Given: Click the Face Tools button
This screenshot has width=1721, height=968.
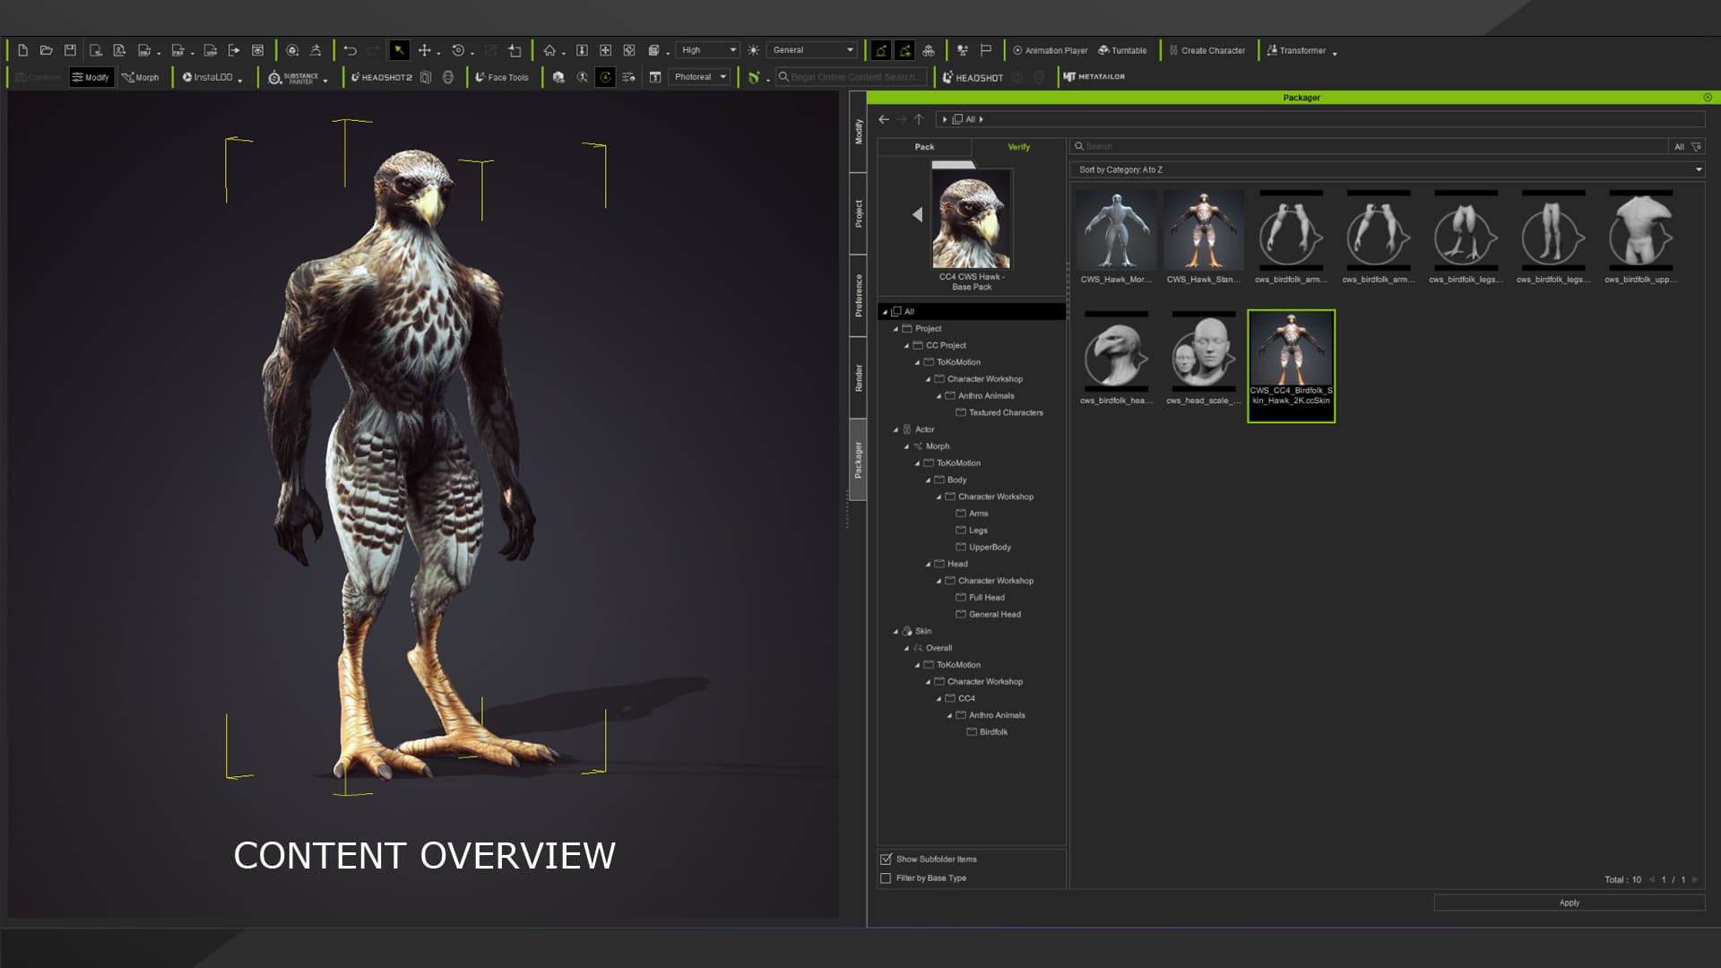Looking at the screenshot, I should coord(501,77).
